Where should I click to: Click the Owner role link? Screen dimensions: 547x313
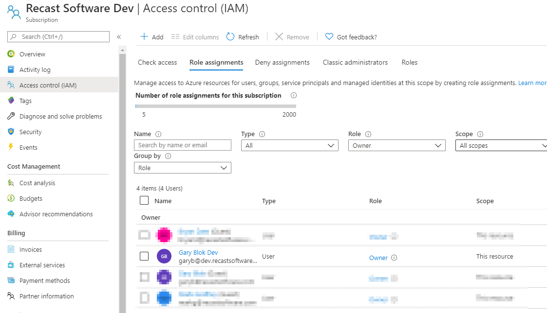pyautogui.click(x=378, y=258)
